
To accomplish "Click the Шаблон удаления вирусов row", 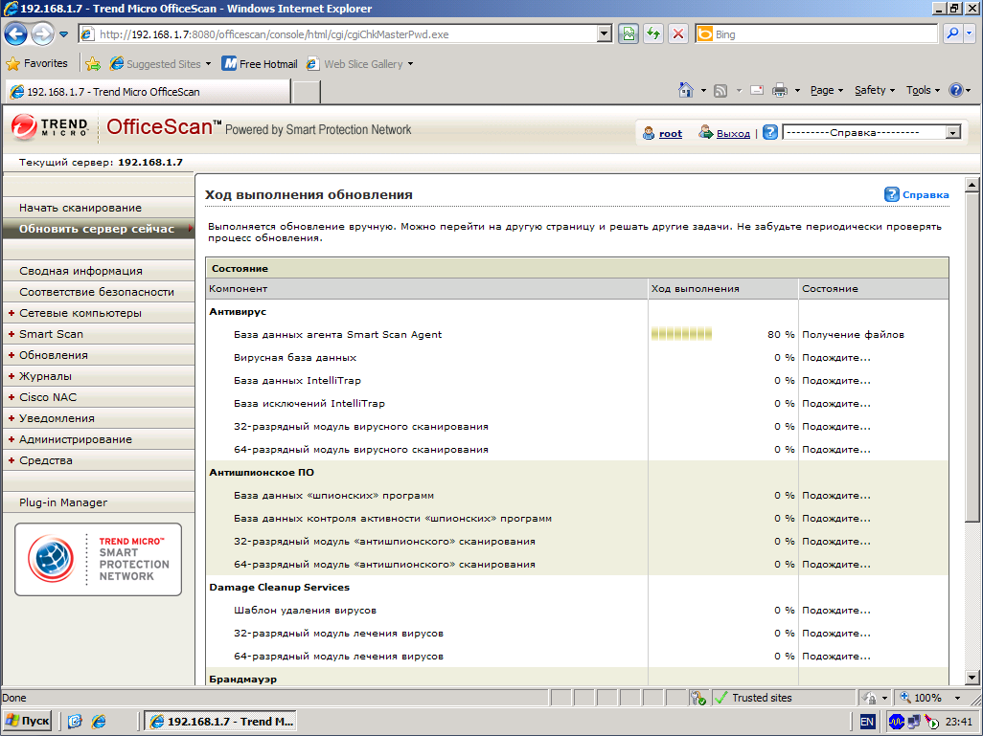I will click(577, 610).
